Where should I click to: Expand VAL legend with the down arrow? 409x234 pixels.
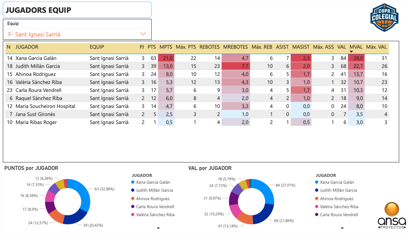[x=342, y=228]
